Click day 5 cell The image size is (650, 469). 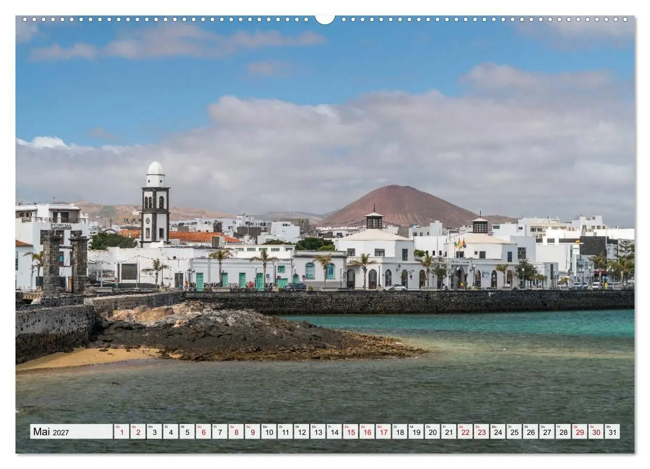tap(187, 432)
